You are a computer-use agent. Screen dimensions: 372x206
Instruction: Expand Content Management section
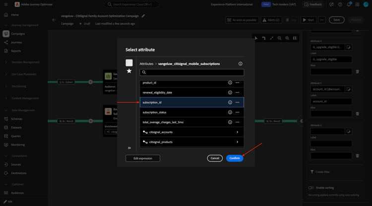coord(24,98)
